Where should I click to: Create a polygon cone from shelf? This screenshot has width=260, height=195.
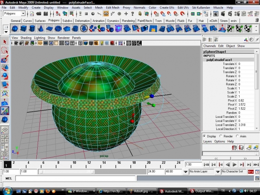click(x=41, y=29)
